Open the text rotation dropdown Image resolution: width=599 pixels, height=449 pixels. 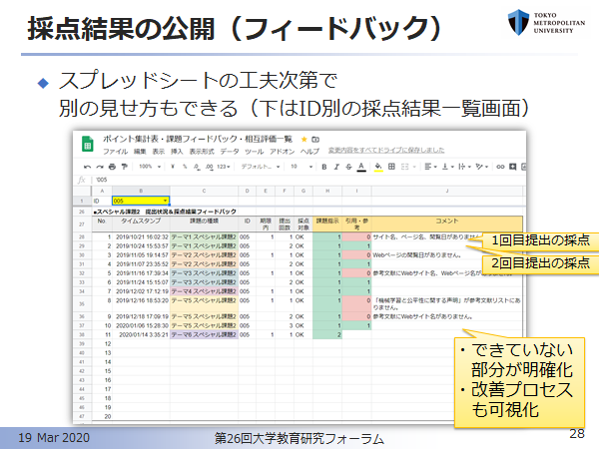pos(482,167)
